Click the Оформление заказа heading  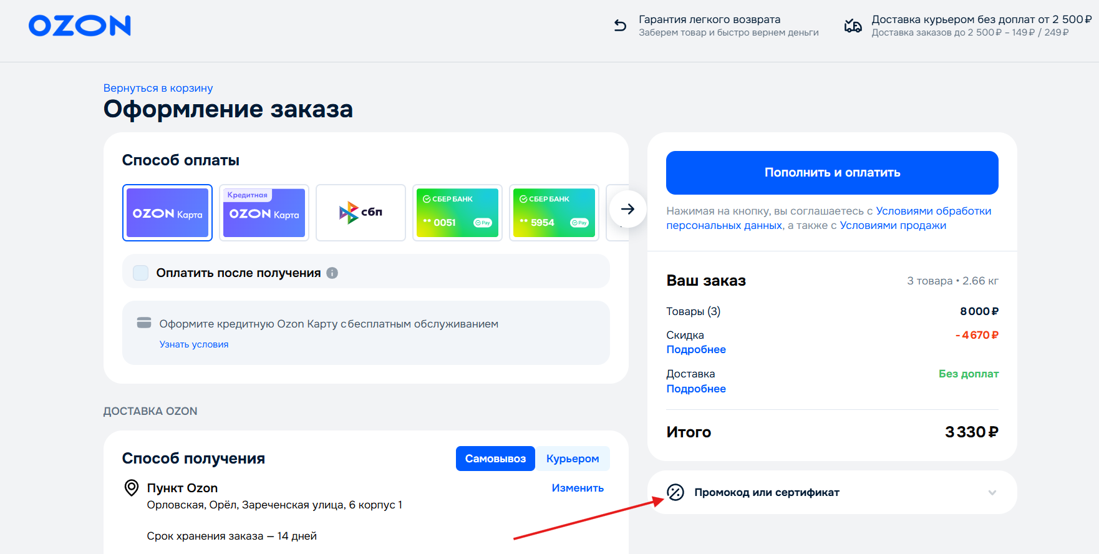click(x=228, y=109)
